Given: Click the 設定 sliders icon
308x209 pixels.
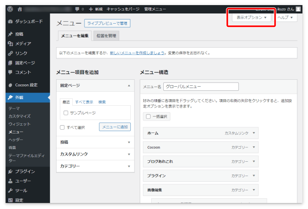Looking at the screenshot, I should tap(10, 200).
